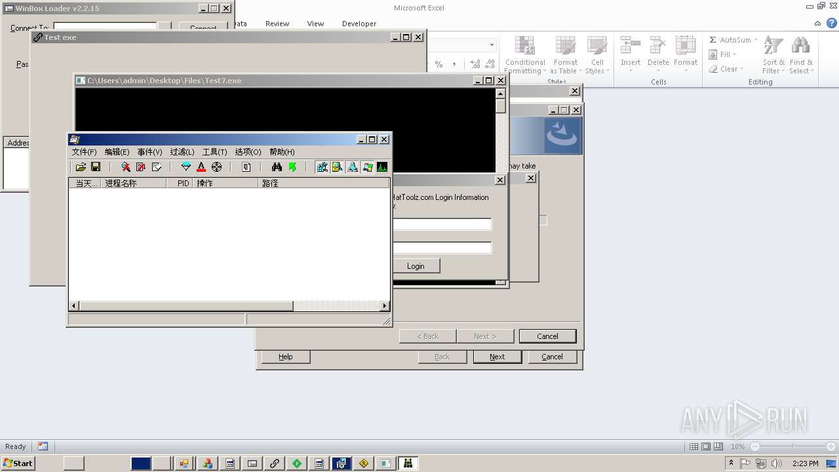Open the 帮助(H) menu
The height and width of the screenshot is (472, 839).
pyautogui.click(x=282, y=152)
